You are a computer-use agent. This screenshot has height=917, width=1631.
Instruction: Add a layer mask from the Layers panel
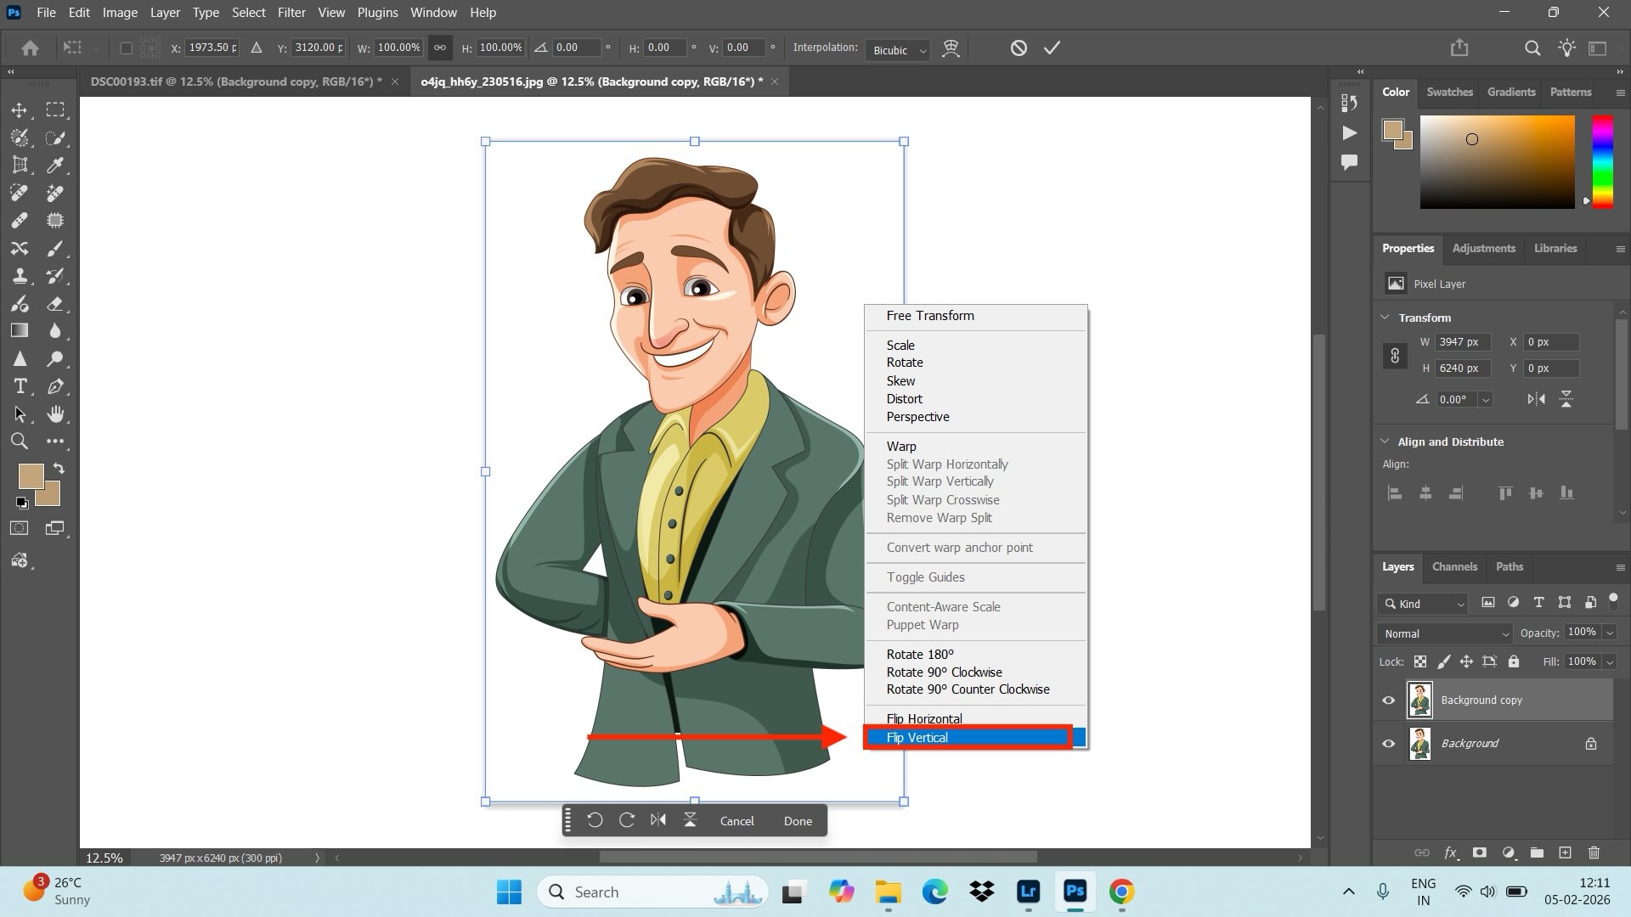click(1480, 853)
